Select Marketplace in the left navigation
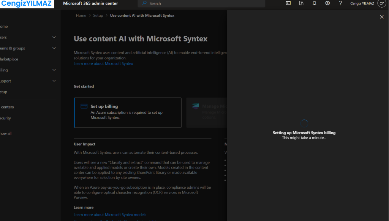This screenshot has width=389, height=221. tap(9, 59)
